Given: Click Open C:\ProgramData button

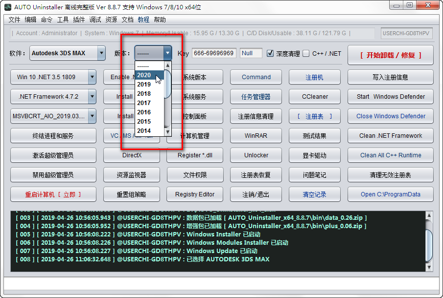Looking at the screenshot, I should click(391, 194).
